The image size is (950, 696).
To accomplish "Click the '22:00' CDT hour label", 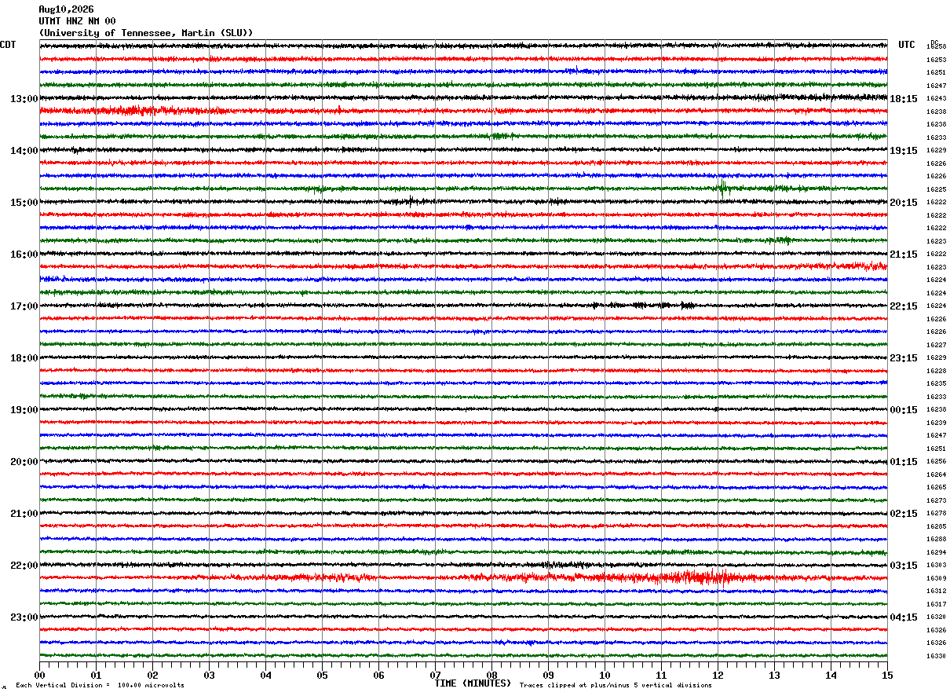I will [x=24, y=566].
